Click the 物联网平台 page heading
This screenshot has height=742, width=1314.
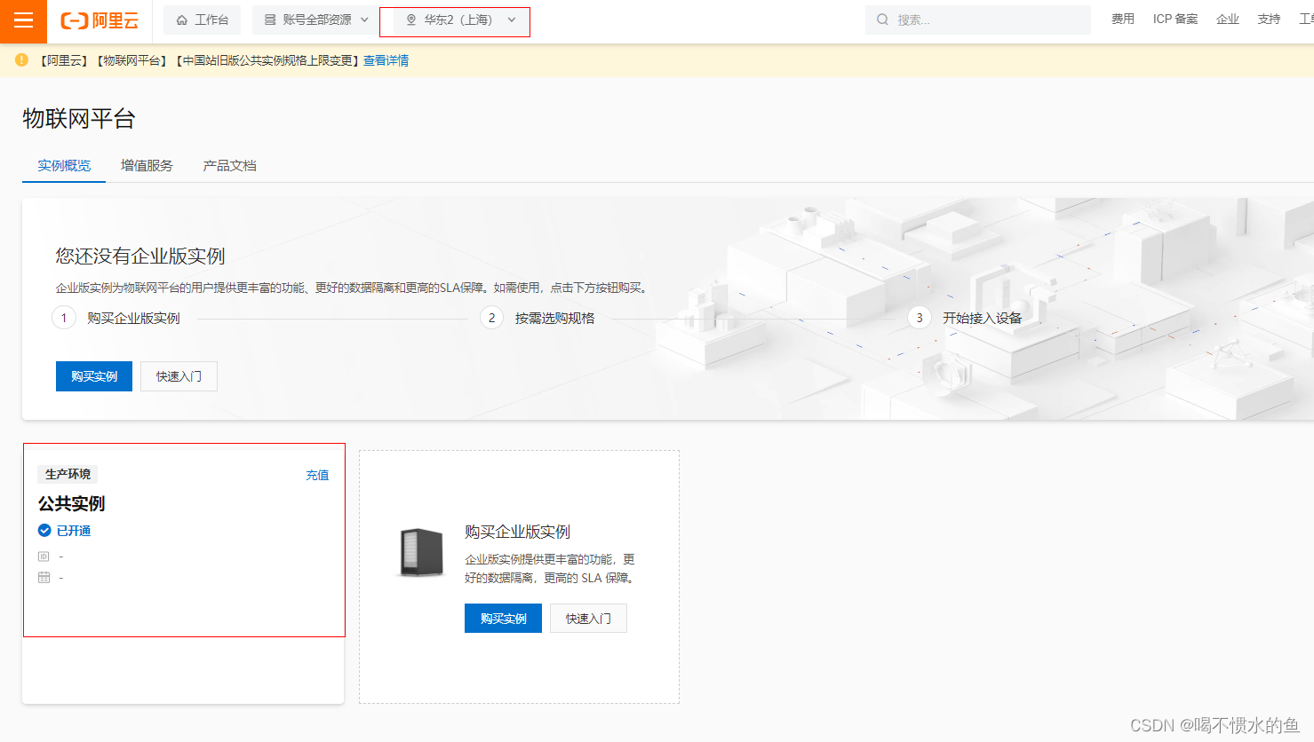[79, 119]
